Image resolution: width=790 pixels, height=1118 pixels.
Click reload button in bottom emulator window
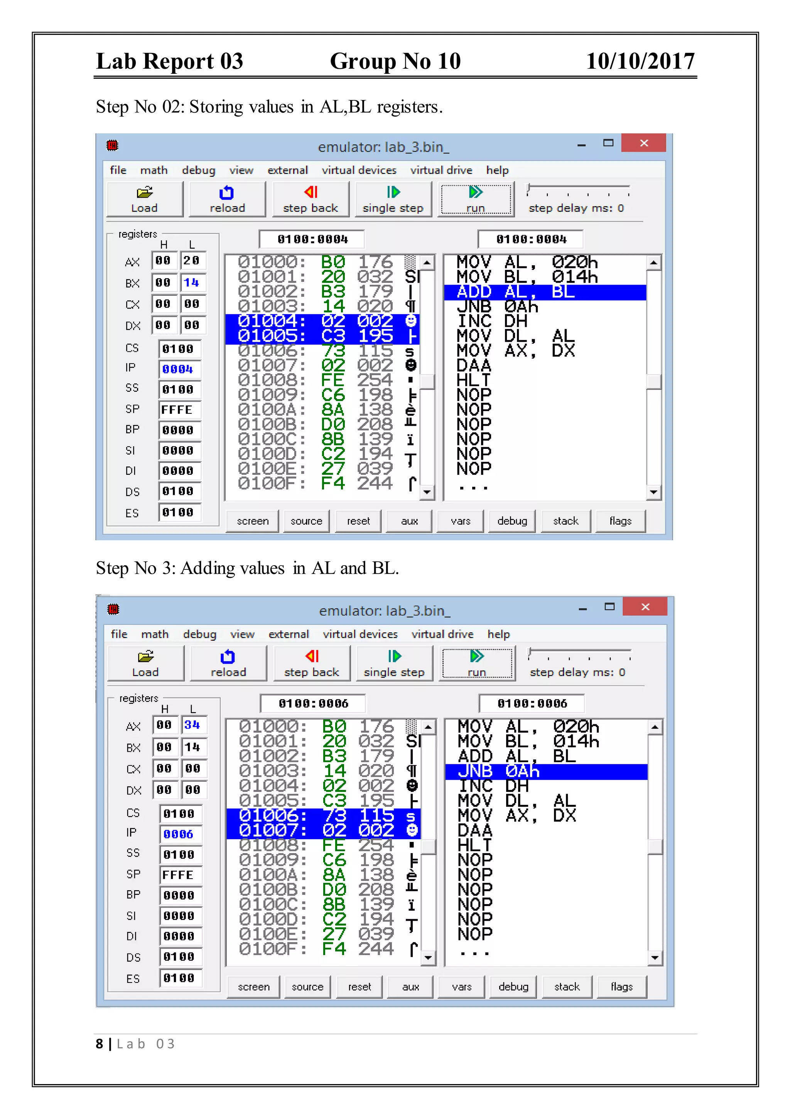228,663
